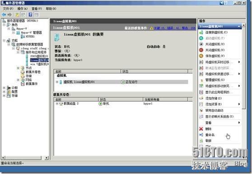Click the green 刷新 refresh icon

tap(201, 141)
